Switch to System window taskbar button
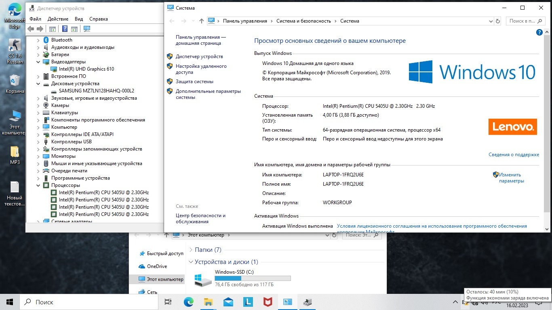Image resolution: width=552 pixels, height=310 pixels. [287, 302]
